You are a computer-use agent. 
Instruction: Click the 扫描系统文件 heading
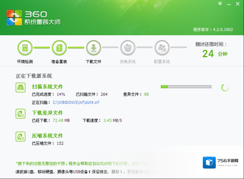tap(47, 87)
